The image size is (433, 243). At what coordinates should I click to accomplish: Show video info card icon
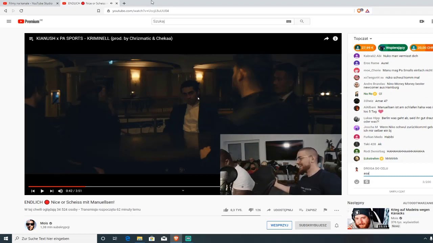click(335, 38)
